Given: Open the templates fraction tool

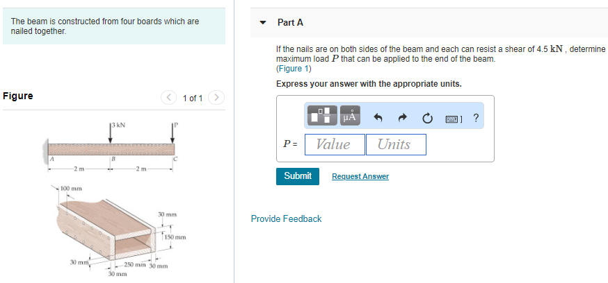Looking at the screenshot, I should [323, 118].
